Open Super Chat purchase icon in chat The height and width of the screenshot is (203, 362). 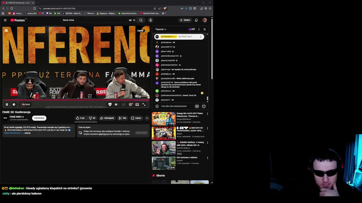[x=197, y=106]
